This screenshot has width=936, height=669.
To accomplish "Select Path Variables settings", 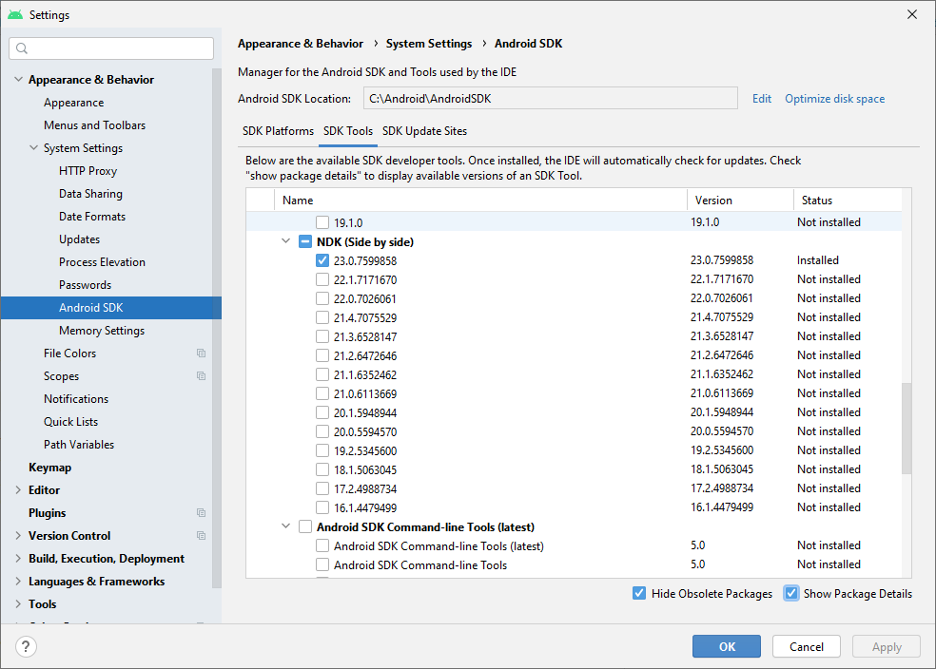I will pos(79,444).
